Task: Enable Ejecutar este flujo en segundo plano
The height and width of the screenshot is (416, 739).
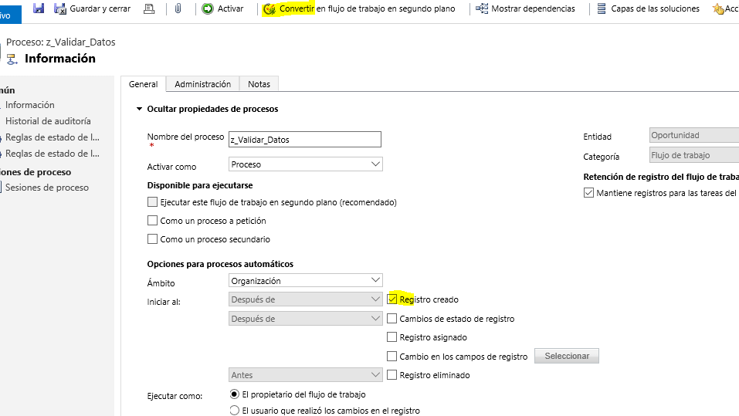Action: tap(152, 202)
